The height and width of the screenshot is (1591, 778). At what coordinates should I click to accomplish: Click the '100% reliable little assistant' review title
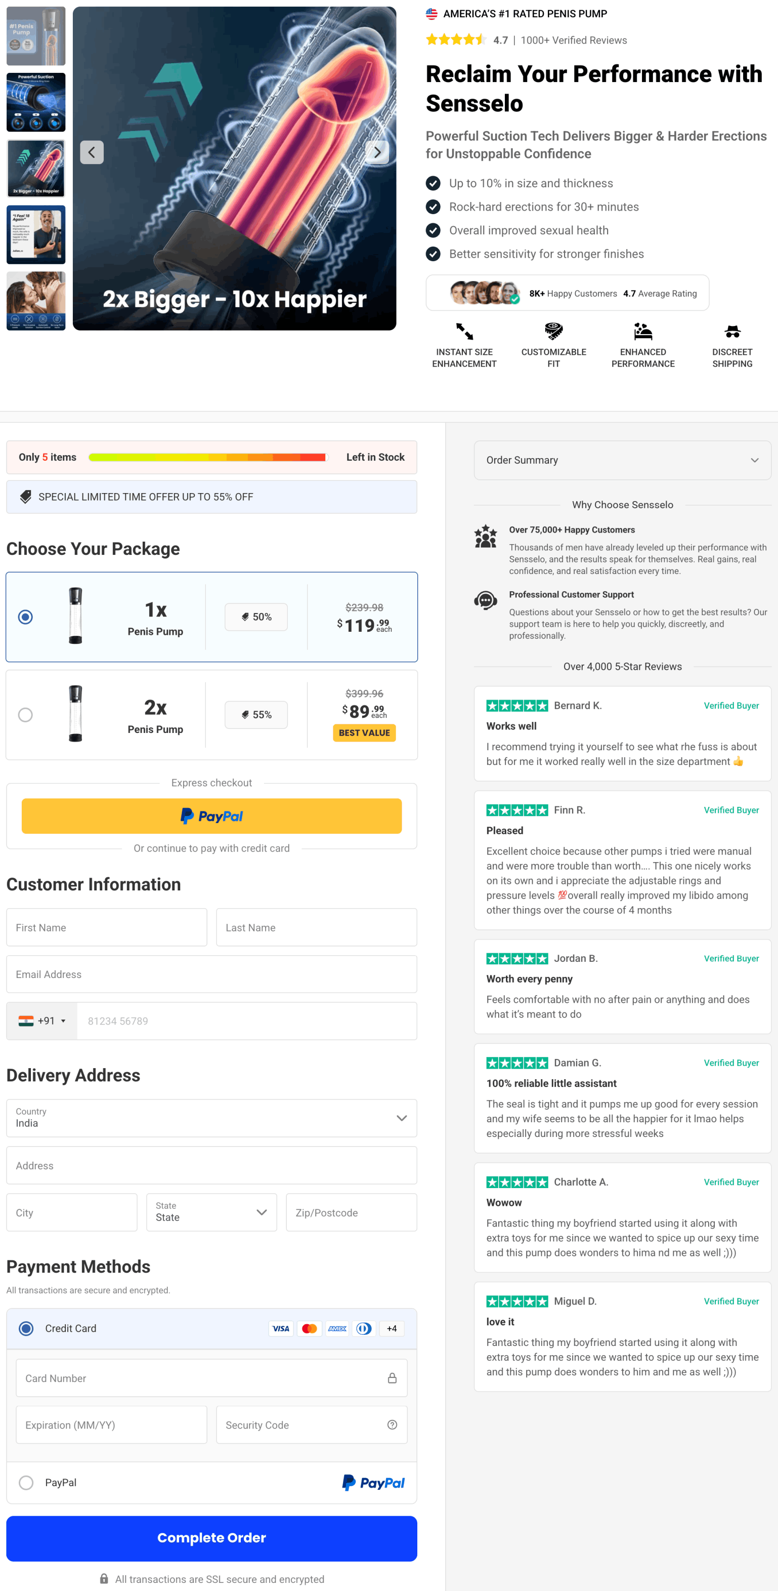551,1083
